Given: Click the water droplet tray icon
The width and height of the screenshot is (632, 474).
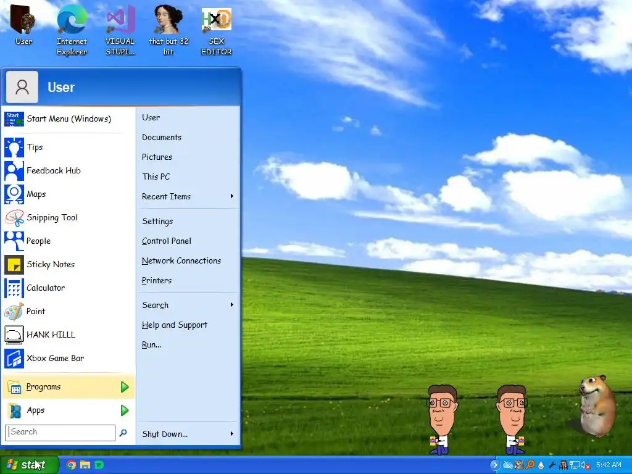Looking at the screenshot, I should click(x=541, y=465).
